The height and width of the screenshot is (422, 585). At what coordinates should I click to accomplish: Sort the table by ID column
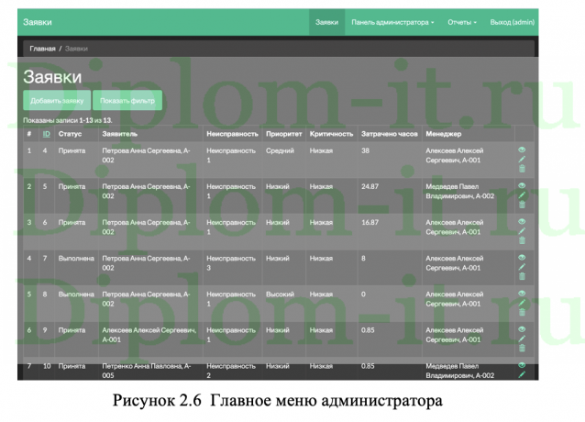click(46, 134)
